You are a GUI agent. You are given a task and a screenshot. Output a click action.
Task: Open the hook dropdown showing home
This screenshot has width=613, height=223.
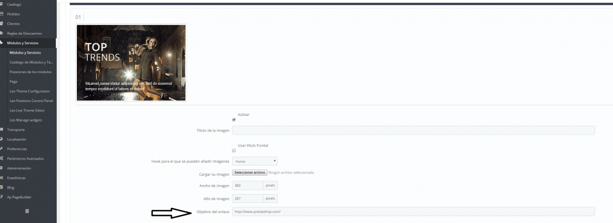coord(255,161)
